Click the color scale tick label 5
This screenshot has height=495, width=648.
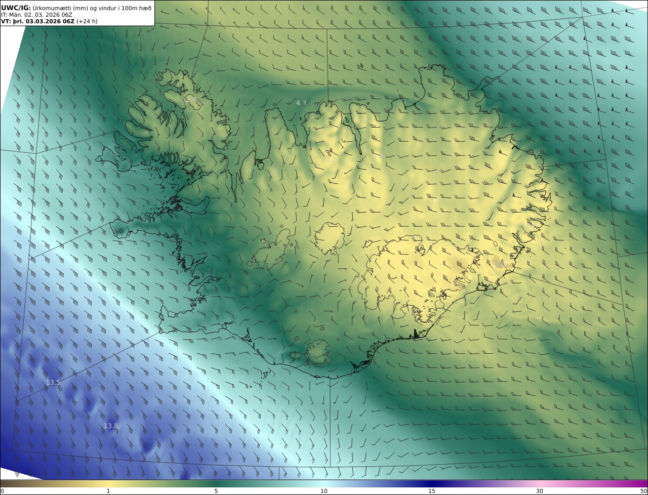[x=216, y=491]
